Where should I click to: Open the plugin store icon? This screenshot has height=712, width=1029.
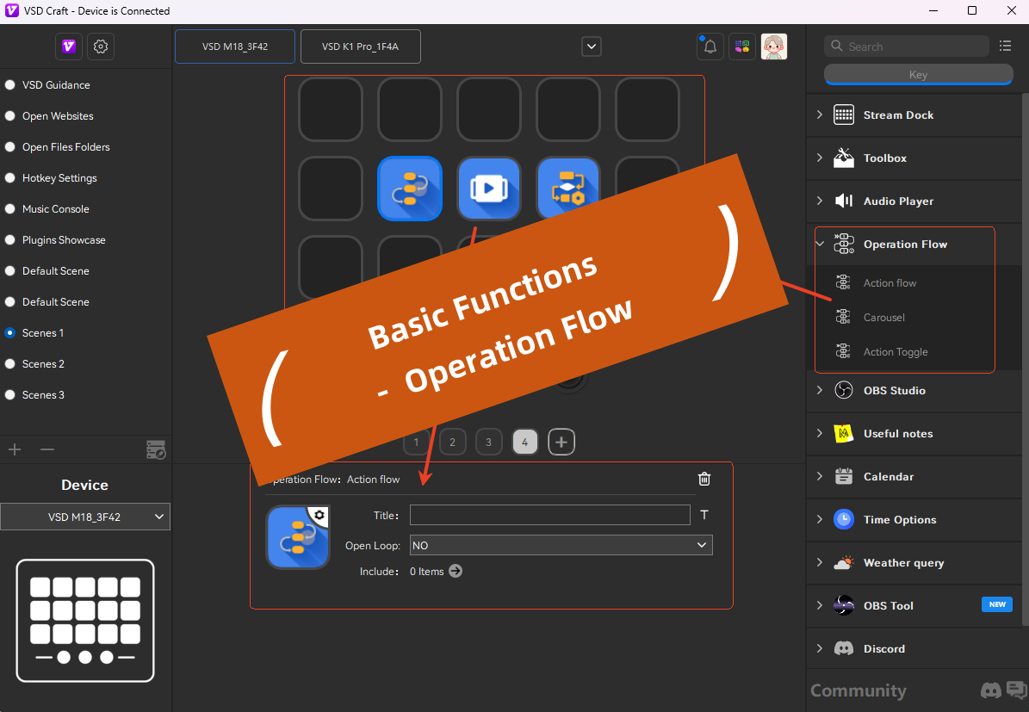pyautogui.click(x=741, y=46)
